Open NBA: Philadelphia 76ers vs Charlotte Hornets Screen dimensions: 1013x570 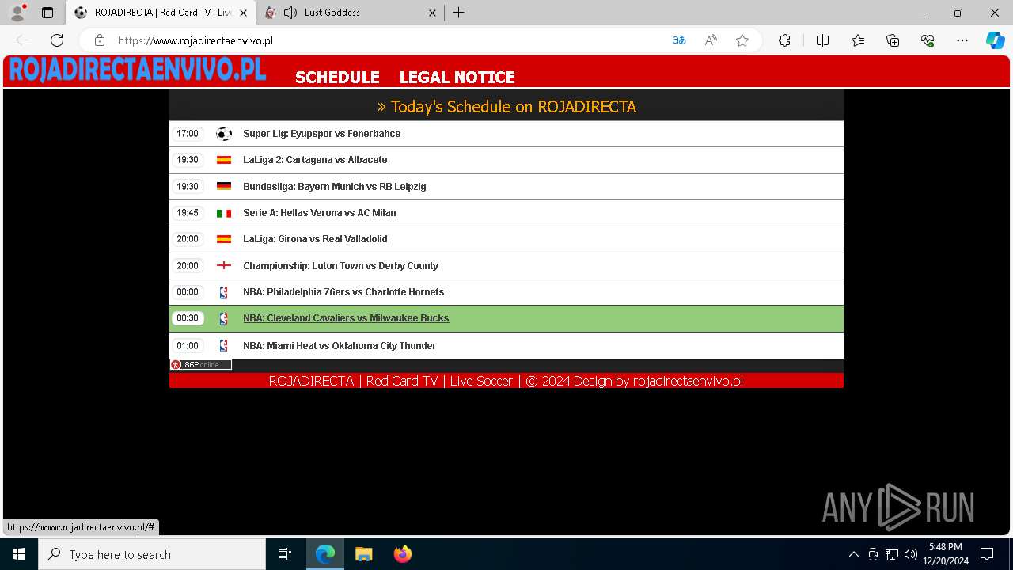click(343, 292)
